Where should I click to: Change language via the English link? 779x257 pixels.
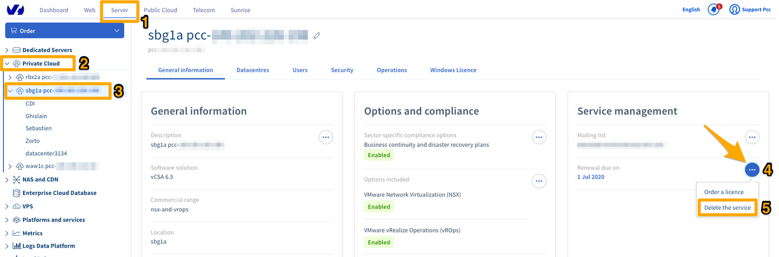pyautogui.click(x=691, y=9)
